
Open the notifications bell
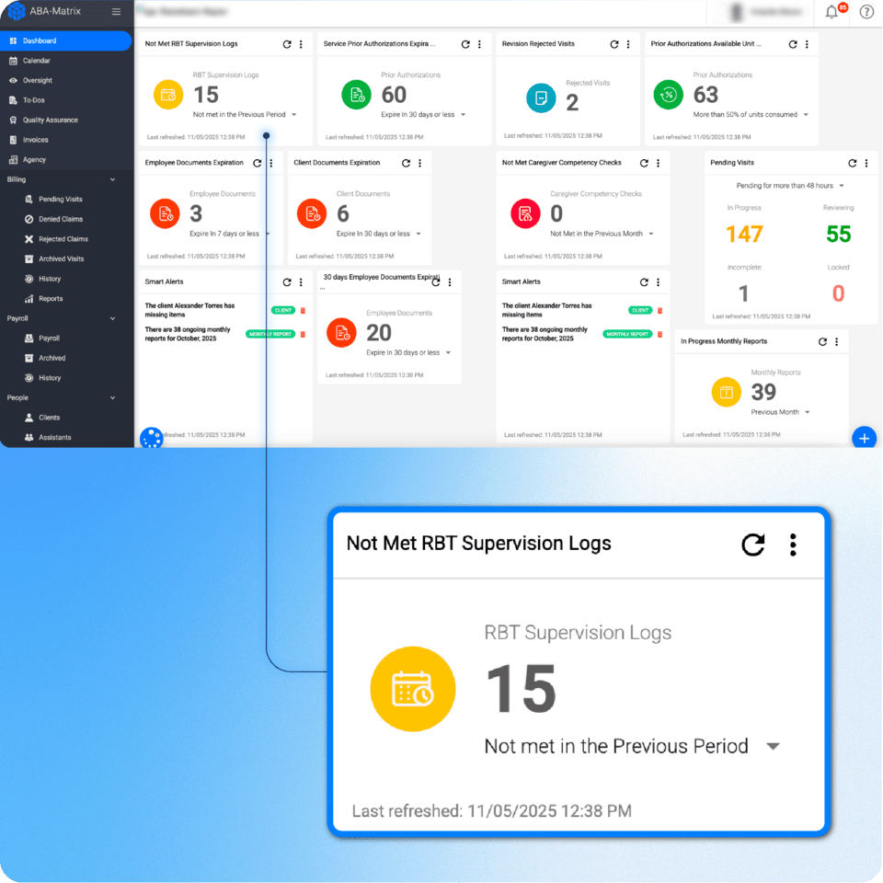(833, 12)
